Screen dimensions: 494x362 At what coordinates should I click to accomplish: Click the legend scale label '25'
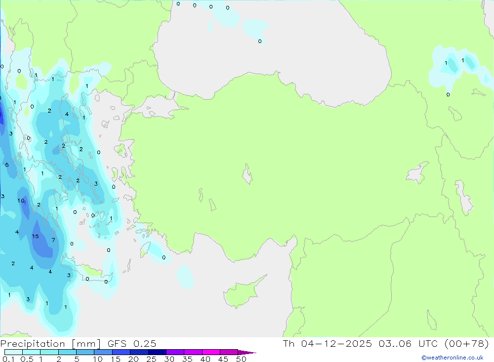pos(151,359)
